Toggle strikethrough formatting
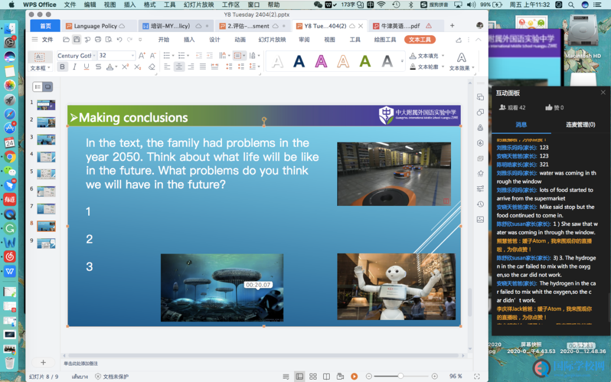Viewport: 611px width, 382px height. 98,67
